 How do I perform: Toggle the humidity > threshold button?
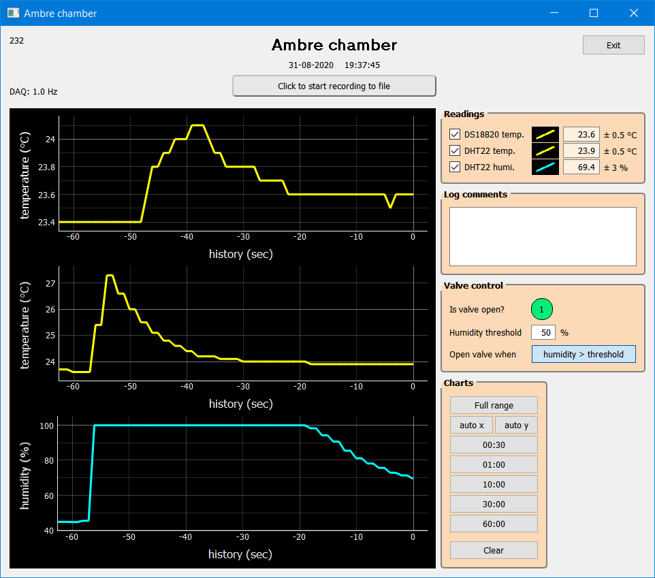pyautogui.click(x=584, y=354)
